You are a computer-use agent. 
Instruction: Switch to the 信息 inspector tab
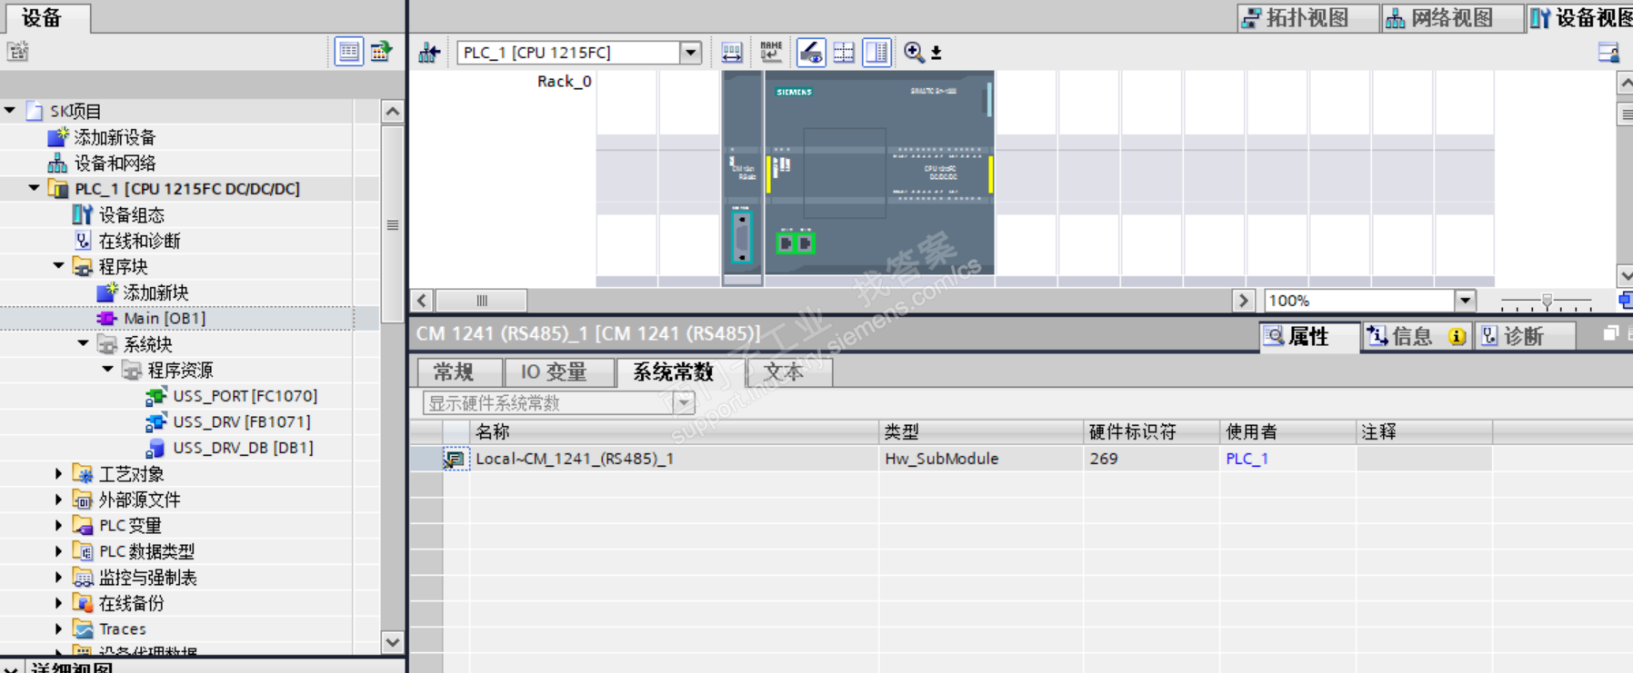tap(1417, 337)
